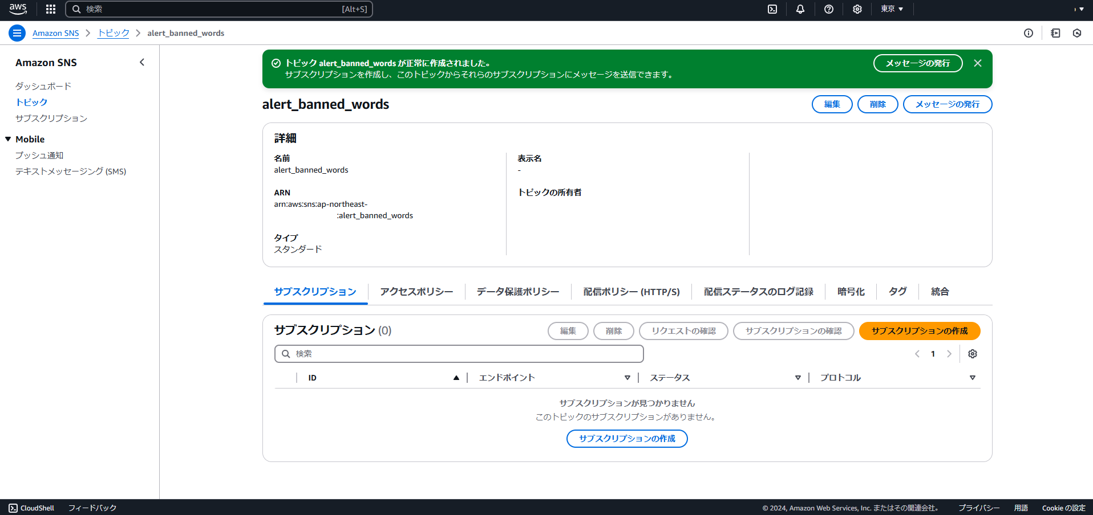1093x515 pixels.
Task: Switch to the サブスクリプション tab
Action: (315, 292)
